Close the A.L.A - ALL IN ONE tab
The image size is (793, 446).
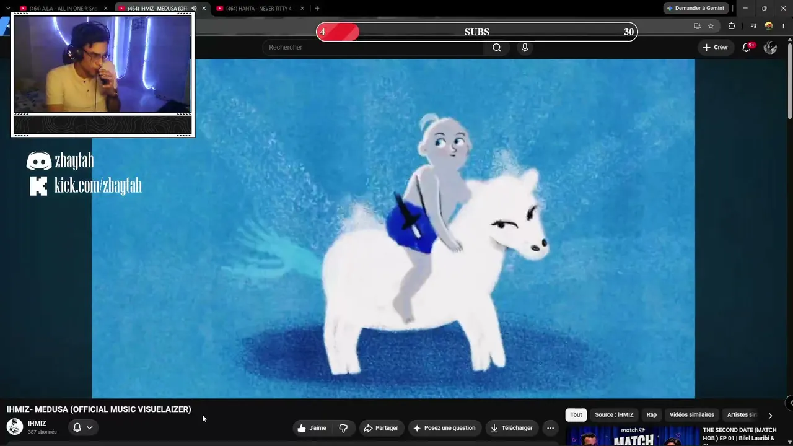[105, 9]
